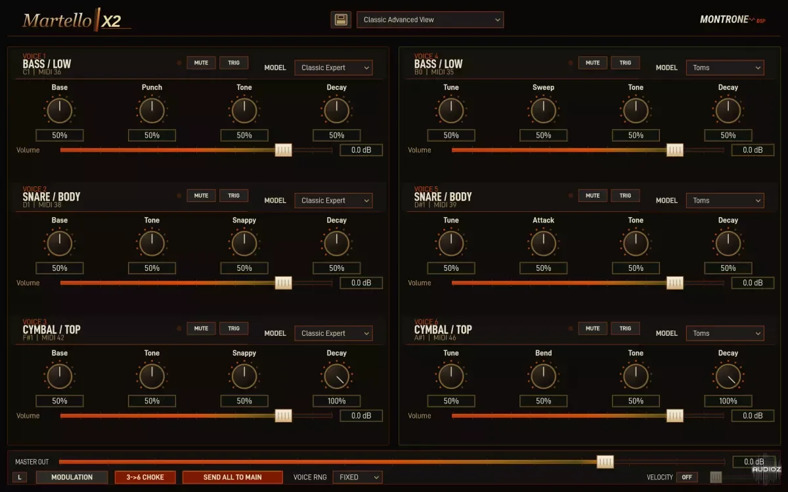788x492 pixels.
Task: Click the Bend knob in Voice 6
Action: [544, 377]
